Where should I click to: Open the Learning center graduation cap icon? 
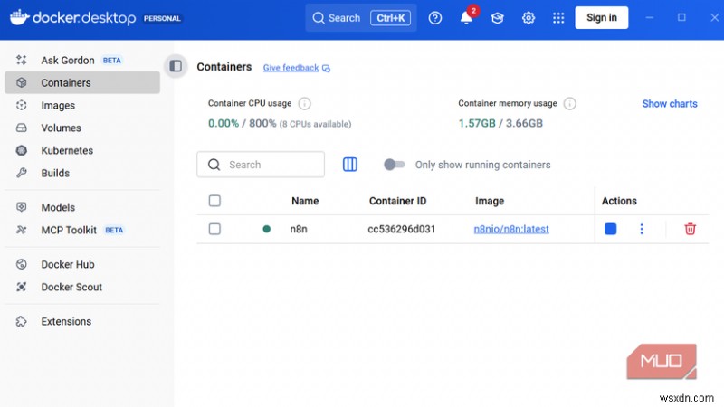click(x=497, y=18)
